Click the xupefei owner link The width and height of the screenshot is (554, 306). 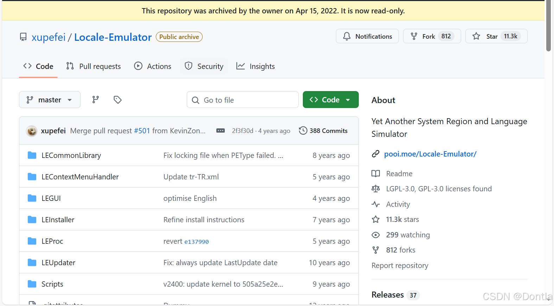coord(49,37)
